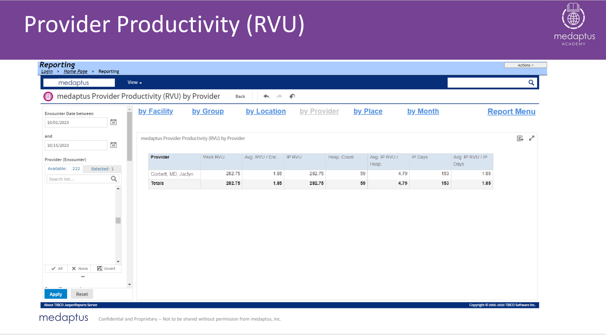606x335 pixels.
Task: Click filter panel scrollbar thumb
Action: (129, 136)
